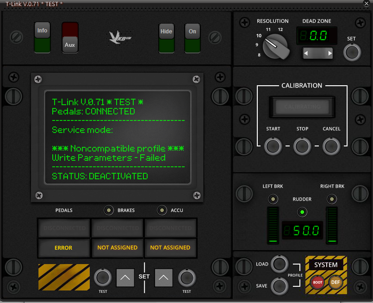Click the left brake level bar
The width and height of the screenshot is (373, 303).
point(273,225)
